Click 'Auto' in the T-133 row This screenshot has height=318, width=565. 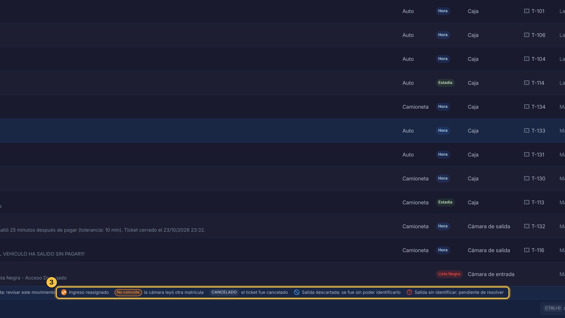pyautogui.click(x=408, y=131)
